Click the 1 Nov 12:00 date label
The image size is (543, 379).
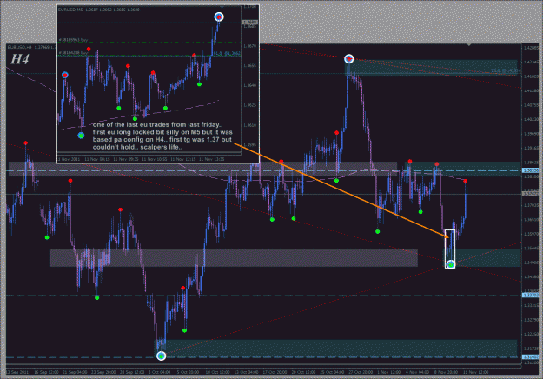pyautogui.click(x=388, y=372)
